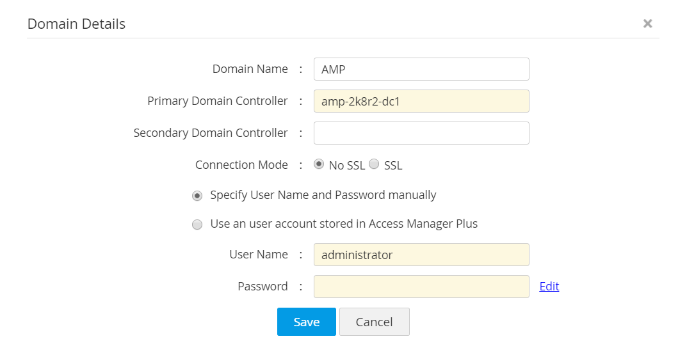This screenshot has height=355, width=687.
Task: Focus the Primary Domain Controller field
Action: pos(421,101)
